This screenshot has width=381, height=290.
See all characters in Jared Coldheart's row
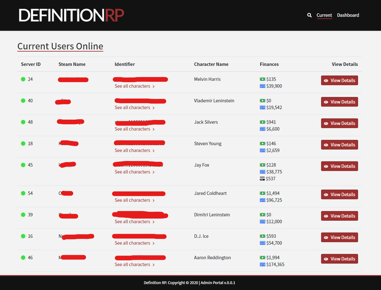(x=135, y=200)
